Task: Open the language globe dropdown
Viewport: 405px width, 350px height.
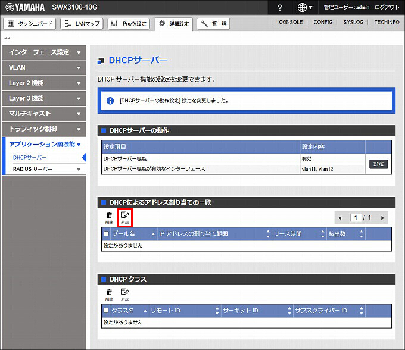Action: coord(305,8)
